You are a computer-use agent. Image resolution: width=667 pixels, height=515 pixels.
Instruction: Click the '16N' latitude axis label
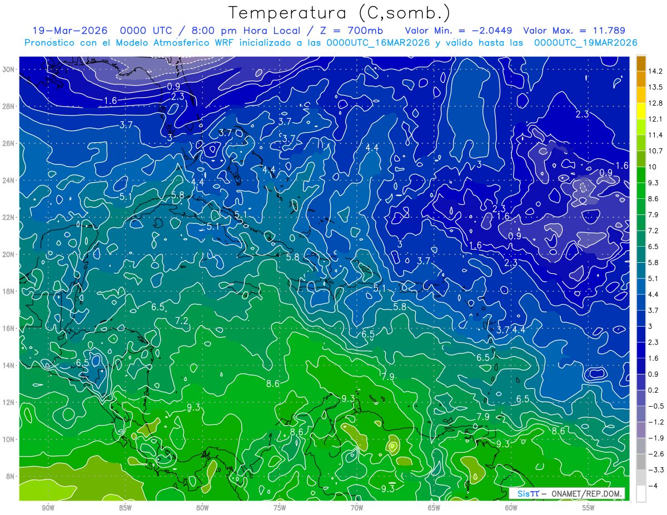[8, 328]
